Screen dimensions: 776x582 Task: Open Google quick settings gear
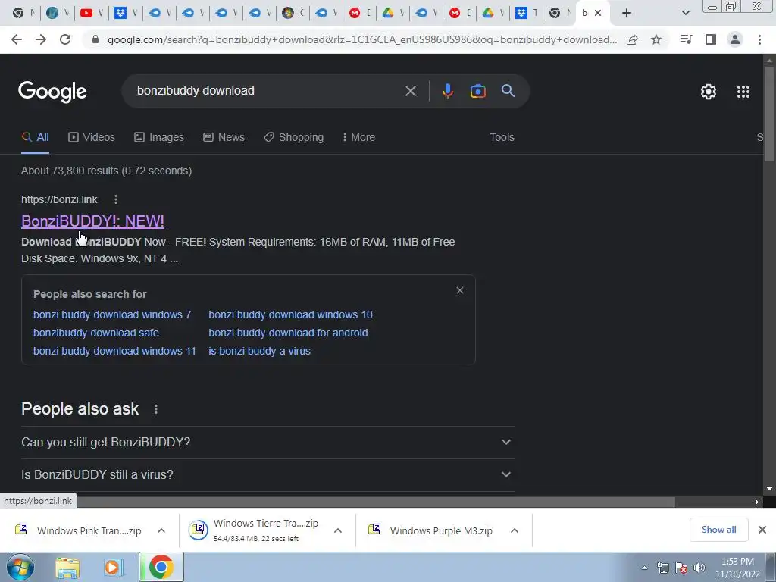709,92
